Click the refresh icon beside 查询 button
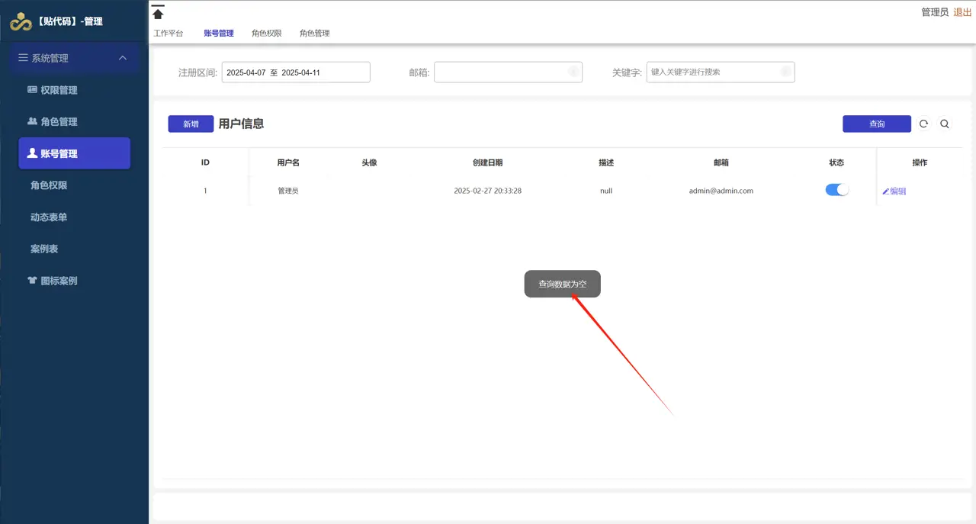The image size is (976, 524). tap(923, 124)
